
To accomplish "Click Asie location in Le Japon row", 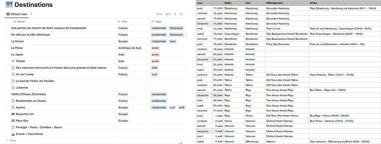I will [x=121, y=54].
